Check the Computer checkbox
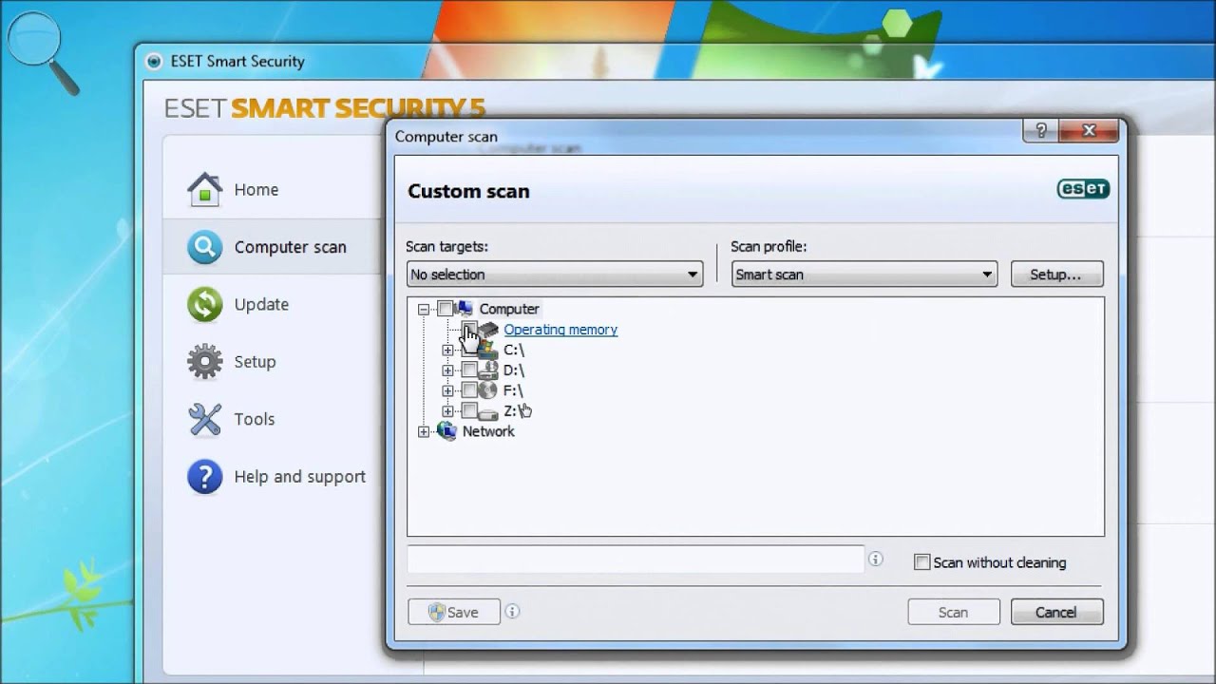The height and width of the screenshot is (684, 1216). coord(445,309)
